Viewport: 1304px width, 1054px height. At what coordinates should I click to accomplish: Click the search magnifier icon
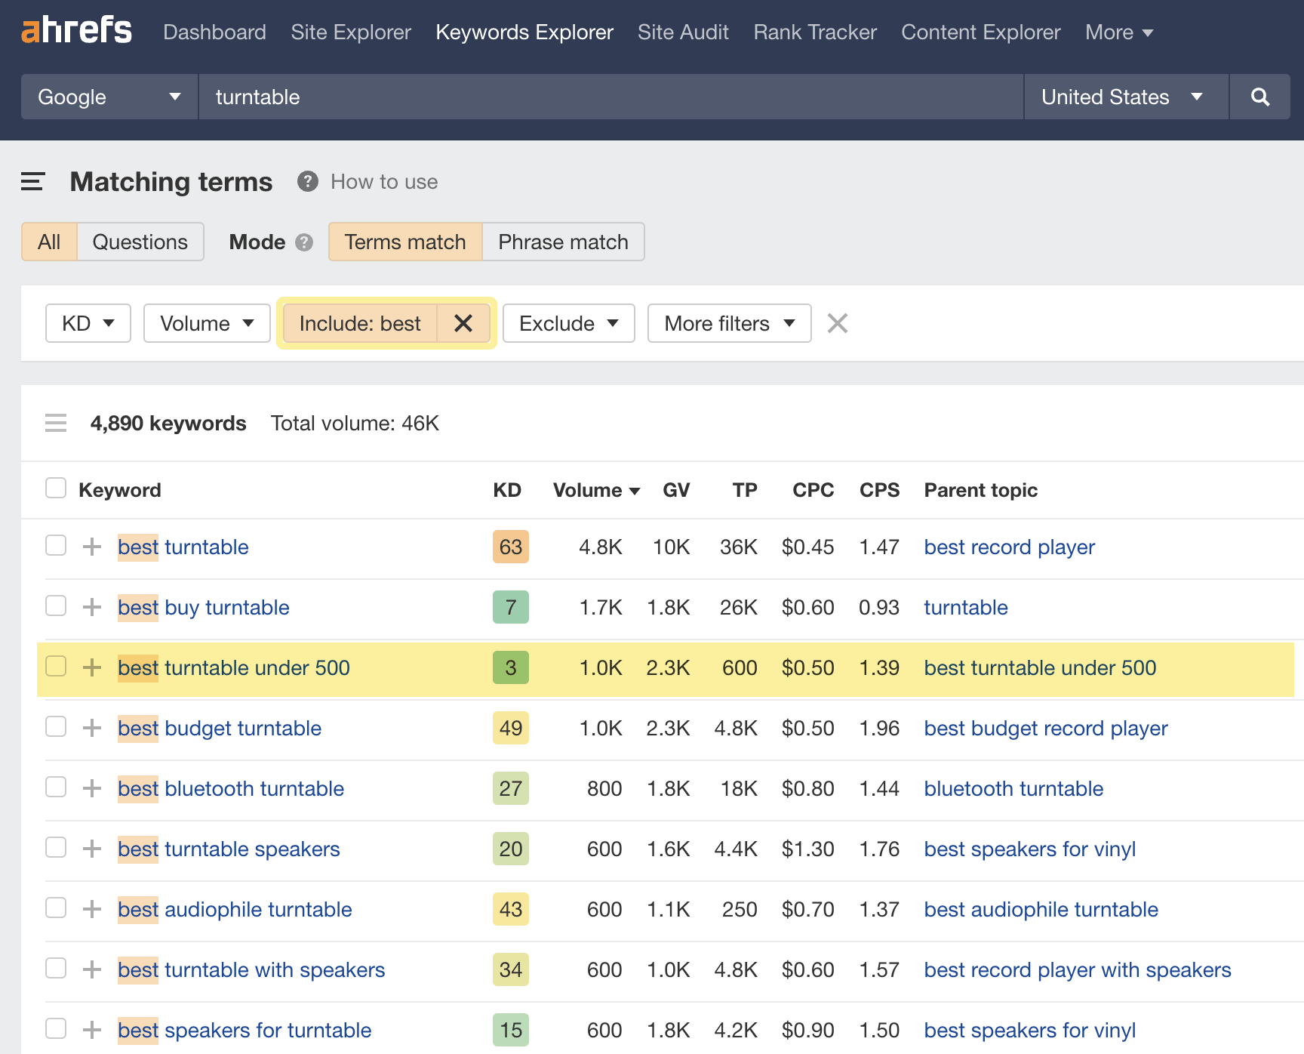[1259, 97]
